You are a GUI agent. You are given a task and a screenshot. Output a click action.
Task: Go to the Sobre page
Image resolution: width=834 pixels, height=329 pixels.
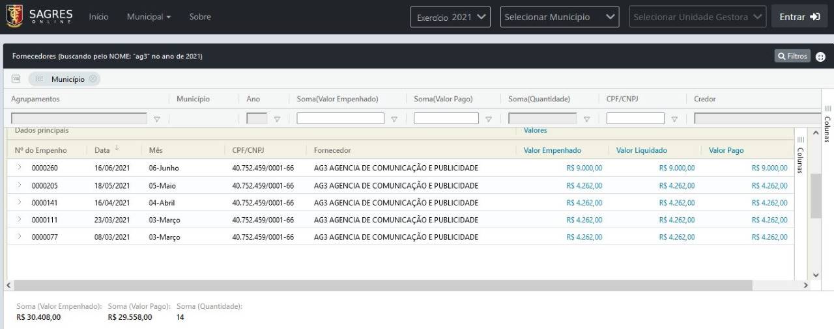pos(200,17)
